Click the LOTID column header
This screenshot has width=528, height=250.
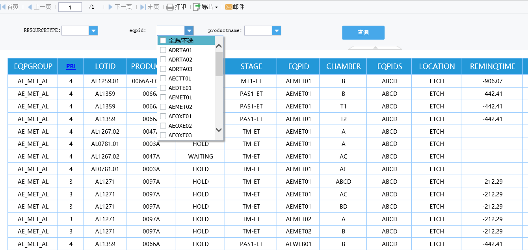(x=105, y=66)
